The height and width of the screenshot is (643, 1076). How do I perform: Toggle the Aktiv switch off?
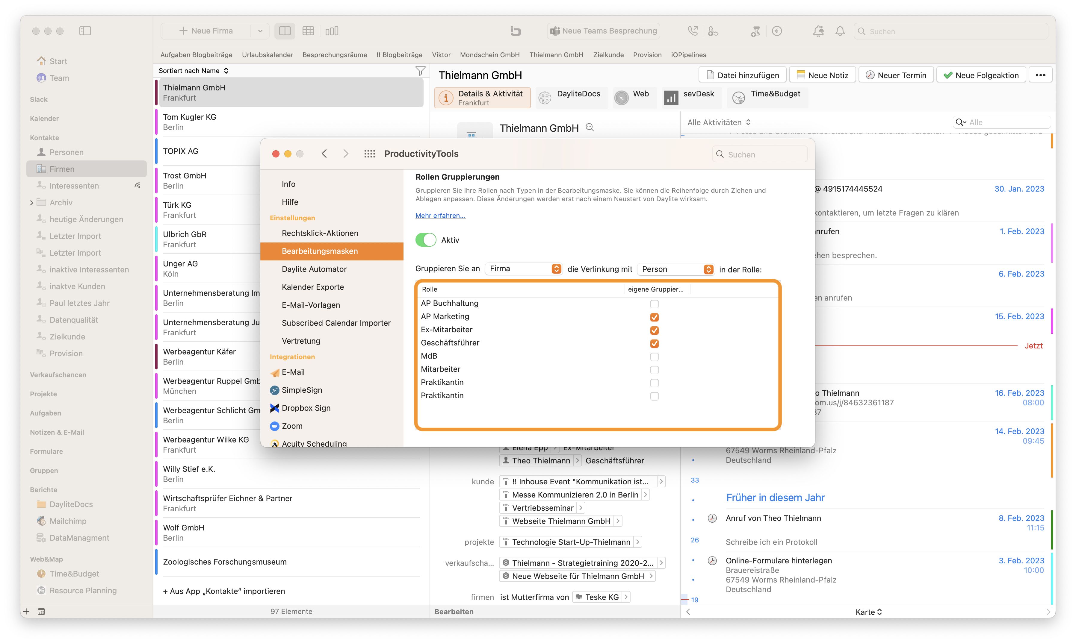(426, 240)
